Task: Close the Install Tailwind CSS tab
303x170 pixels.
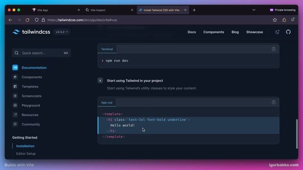Action: [185, 10]
